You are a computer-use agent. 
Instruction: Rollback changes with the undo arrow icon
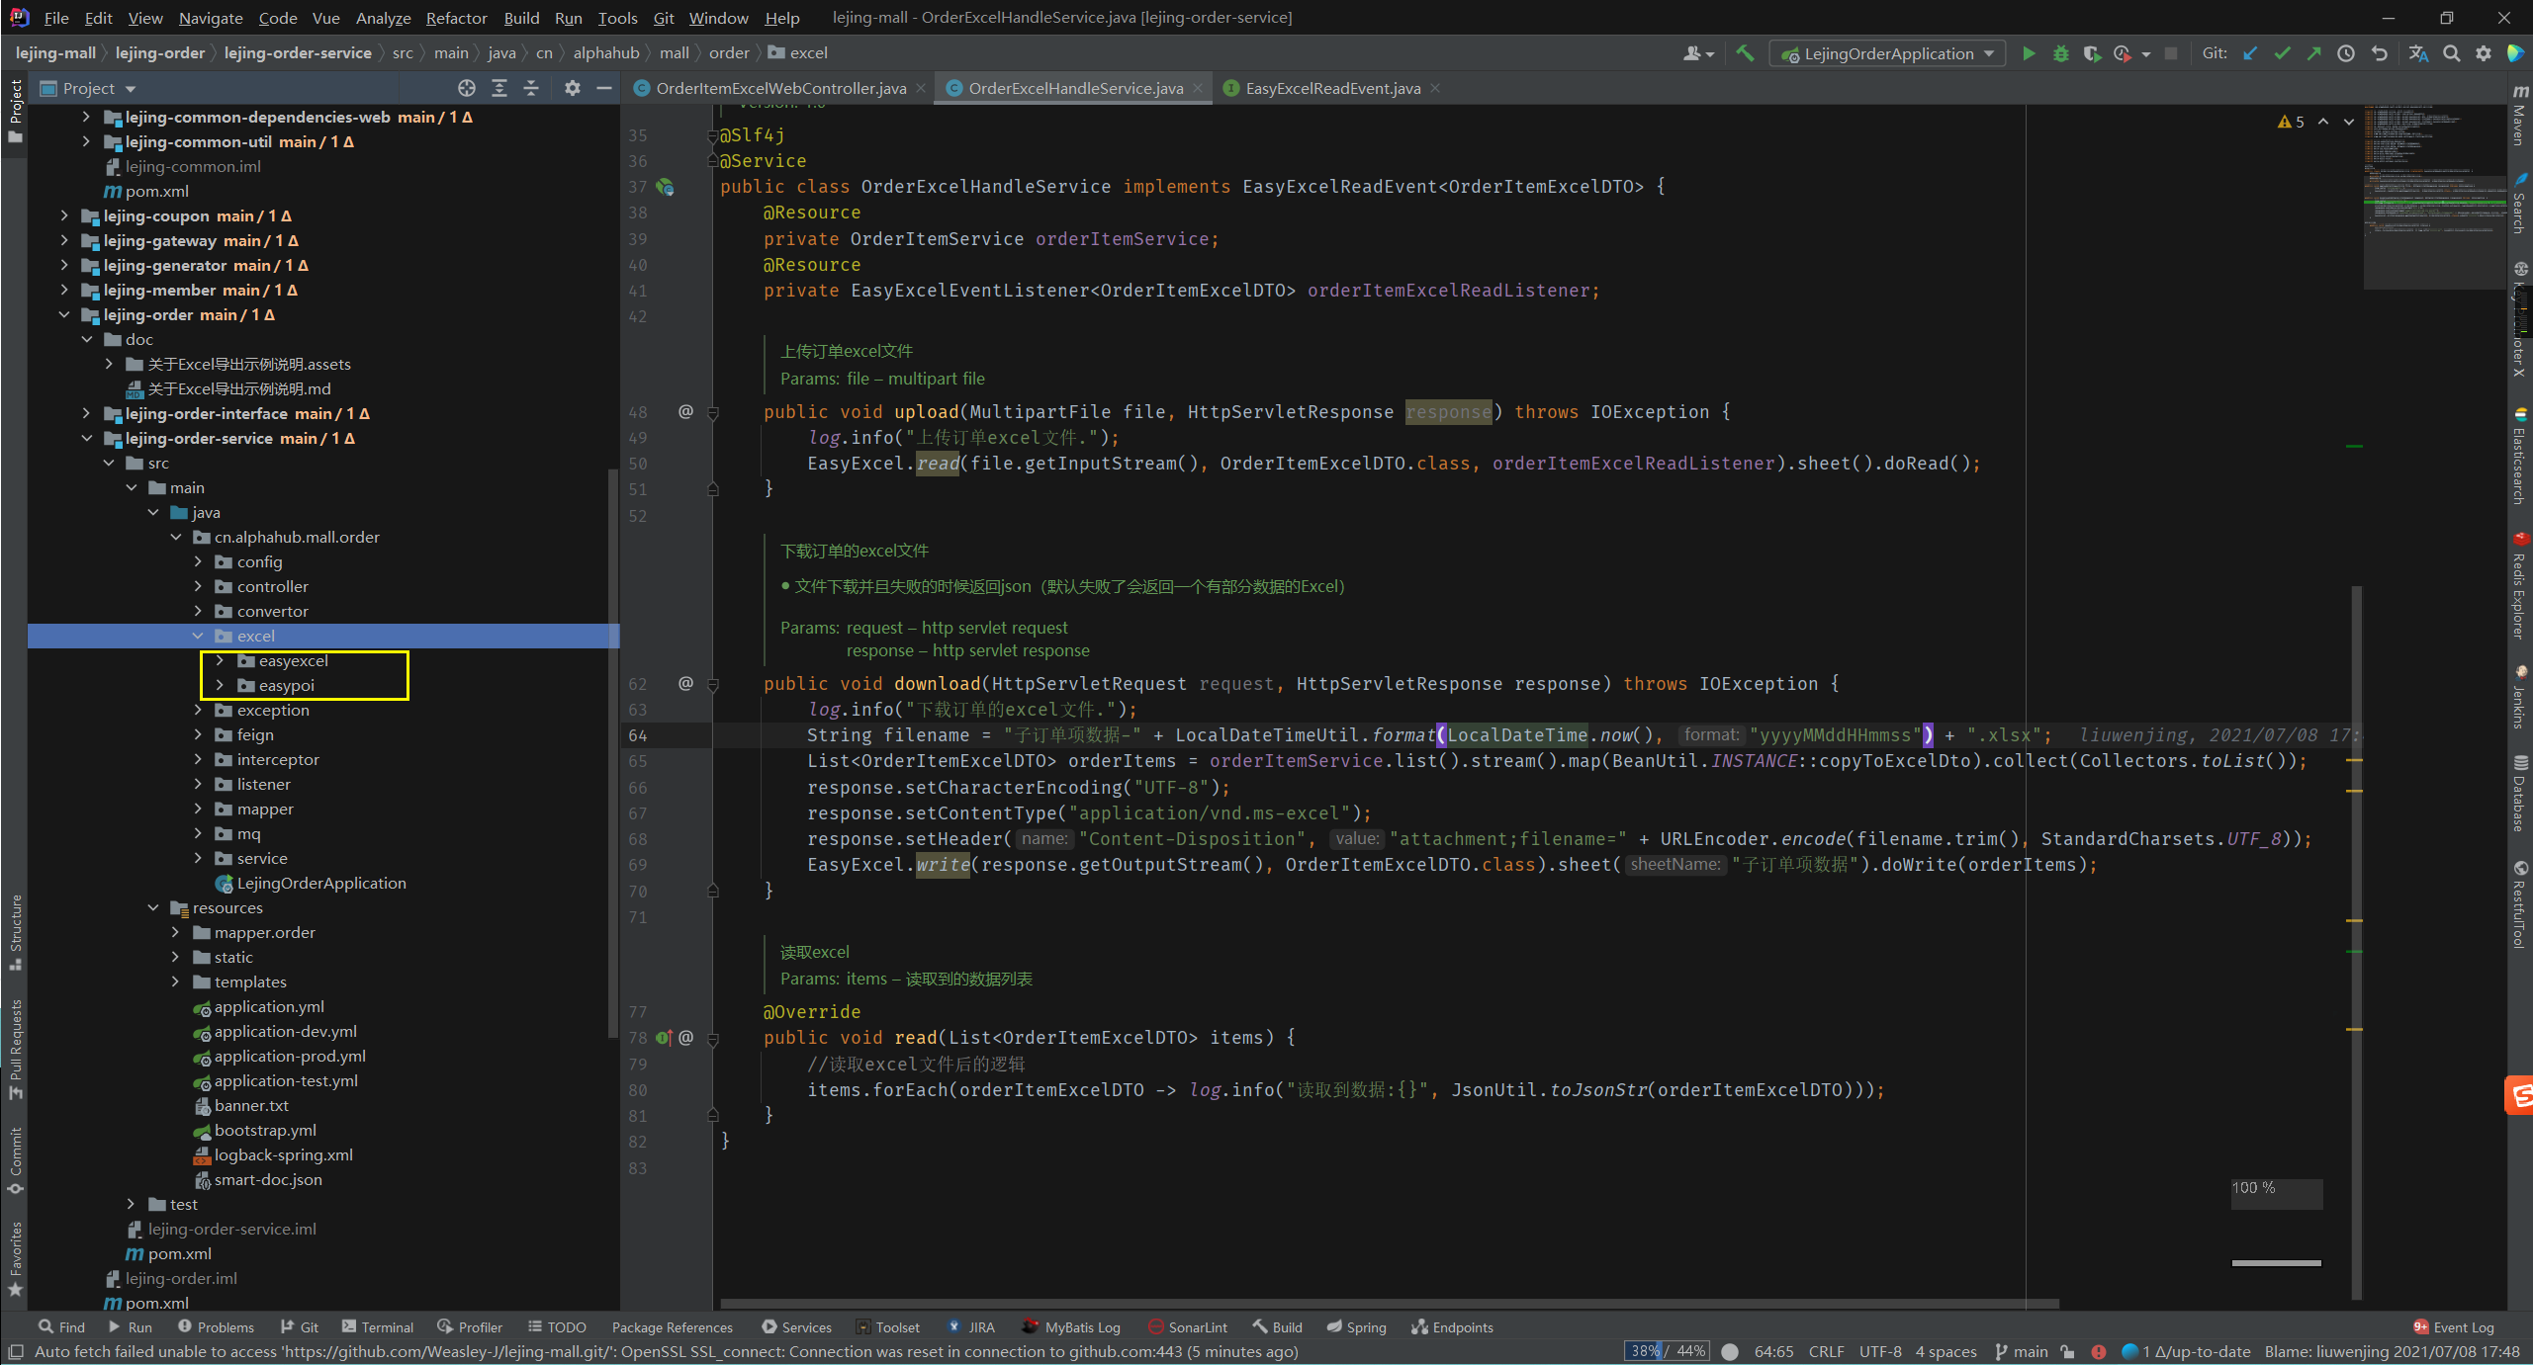click(2379, 53)
